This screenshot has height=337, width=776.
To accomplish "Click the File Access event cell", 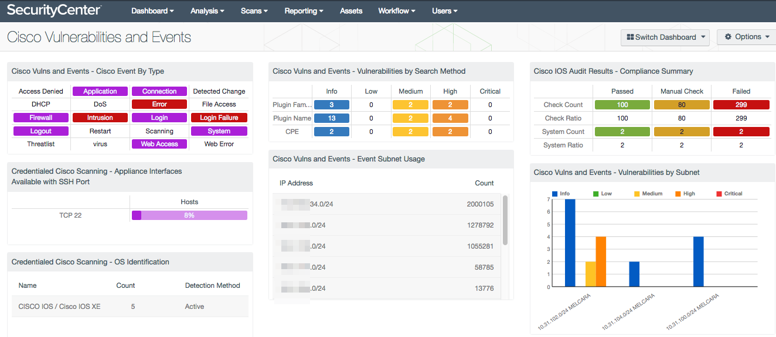I will point(219,105).
